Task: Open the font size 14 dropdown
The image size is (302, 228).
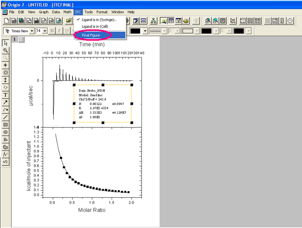Action: point(45,31)
